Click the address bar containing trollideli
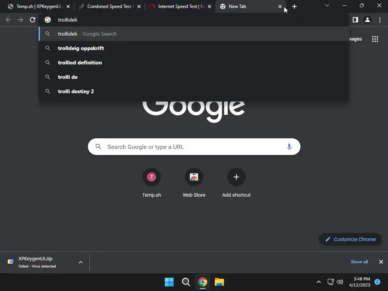388x291 pixels. [x=194, y=20]
